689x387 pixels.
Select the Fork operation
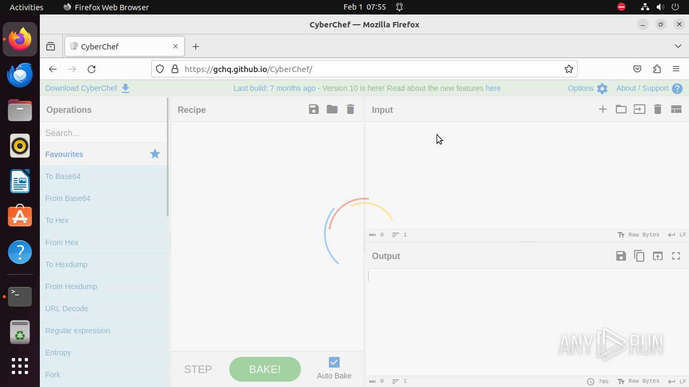(104, 375)
